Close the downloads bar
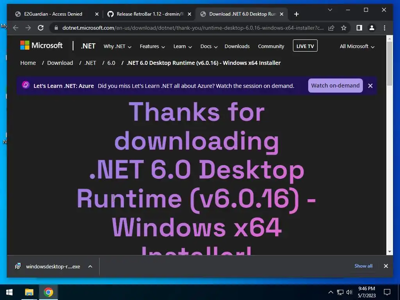 click(x=386, y=266)
